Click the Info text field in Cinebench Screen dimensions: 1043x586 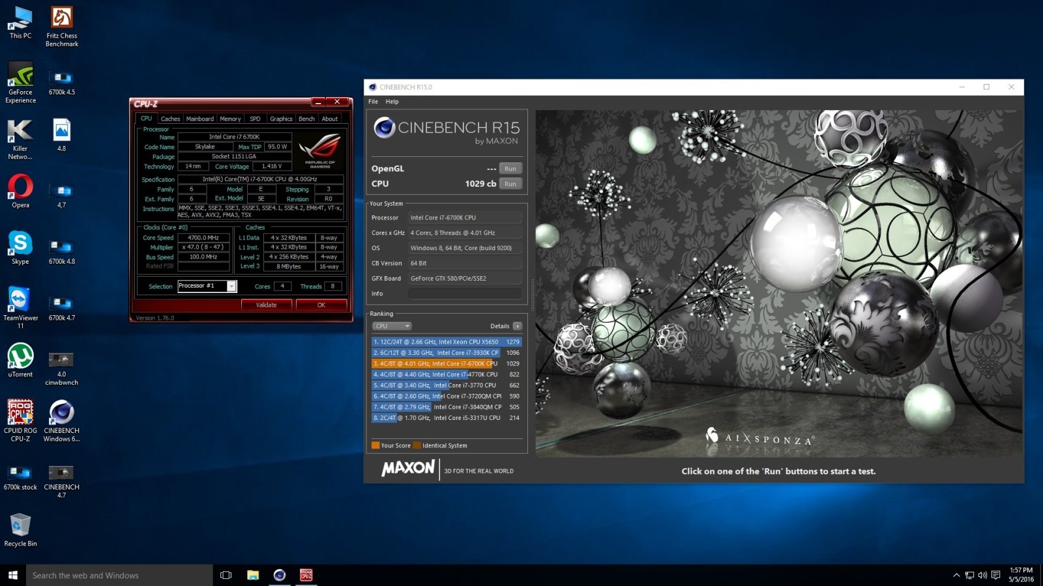tap(465, 294)
